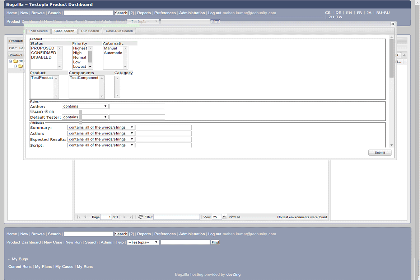Open devZing hosting link
The width and height of the screenshot is (420, 280).
[233, 274]
